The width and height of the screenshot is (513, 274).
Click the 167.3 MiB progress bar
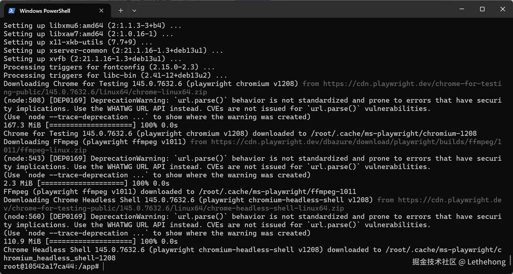point(91,125)
